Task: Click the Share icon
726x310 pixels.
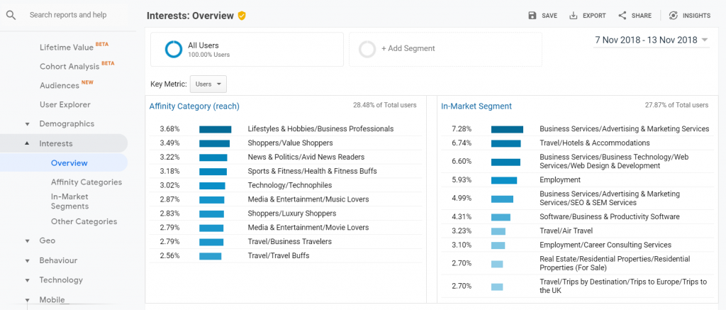Action: 622,16
